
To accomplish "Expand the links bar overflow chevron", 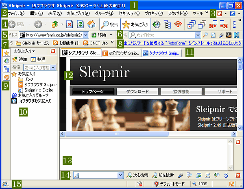I will pos(112,42).
